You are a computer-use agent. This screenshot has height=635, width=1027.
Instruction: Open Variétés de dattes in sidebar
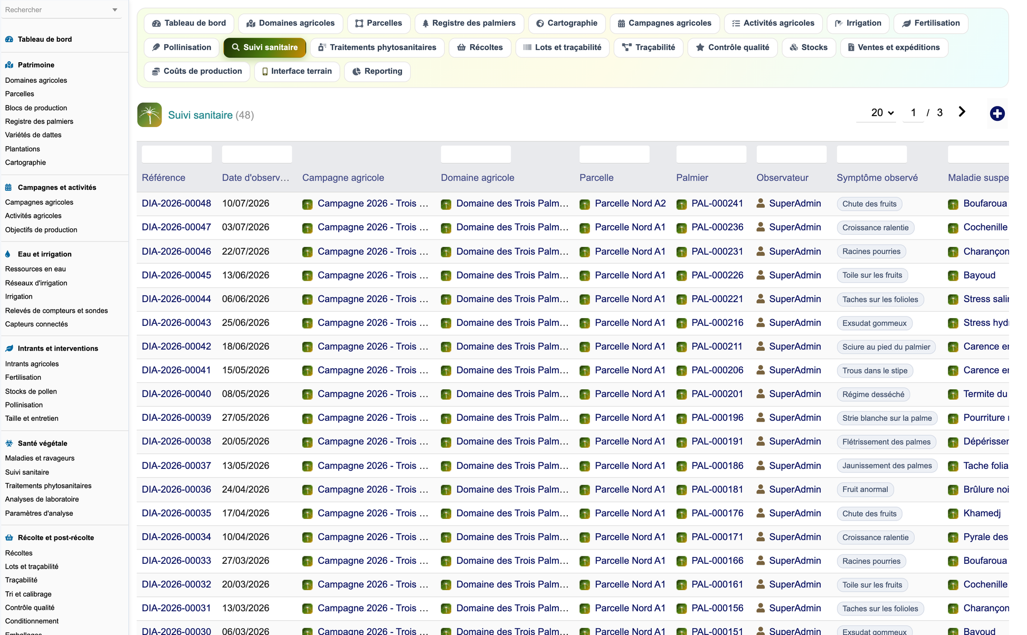pos(33,135)
